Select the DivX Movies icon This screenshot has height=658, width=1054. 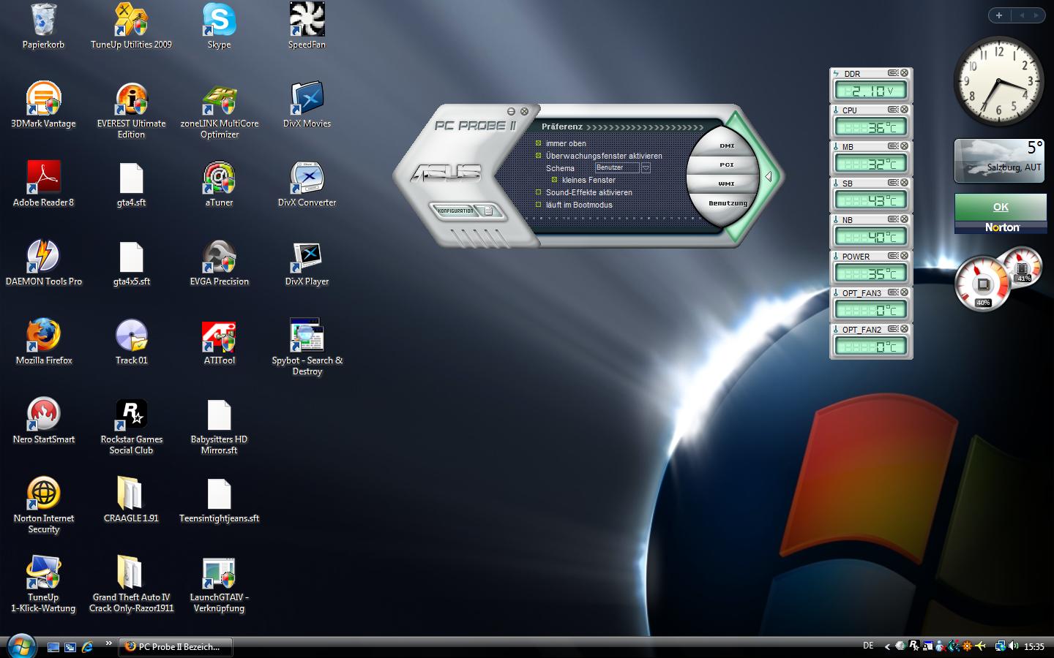click(x=307, y=105)
